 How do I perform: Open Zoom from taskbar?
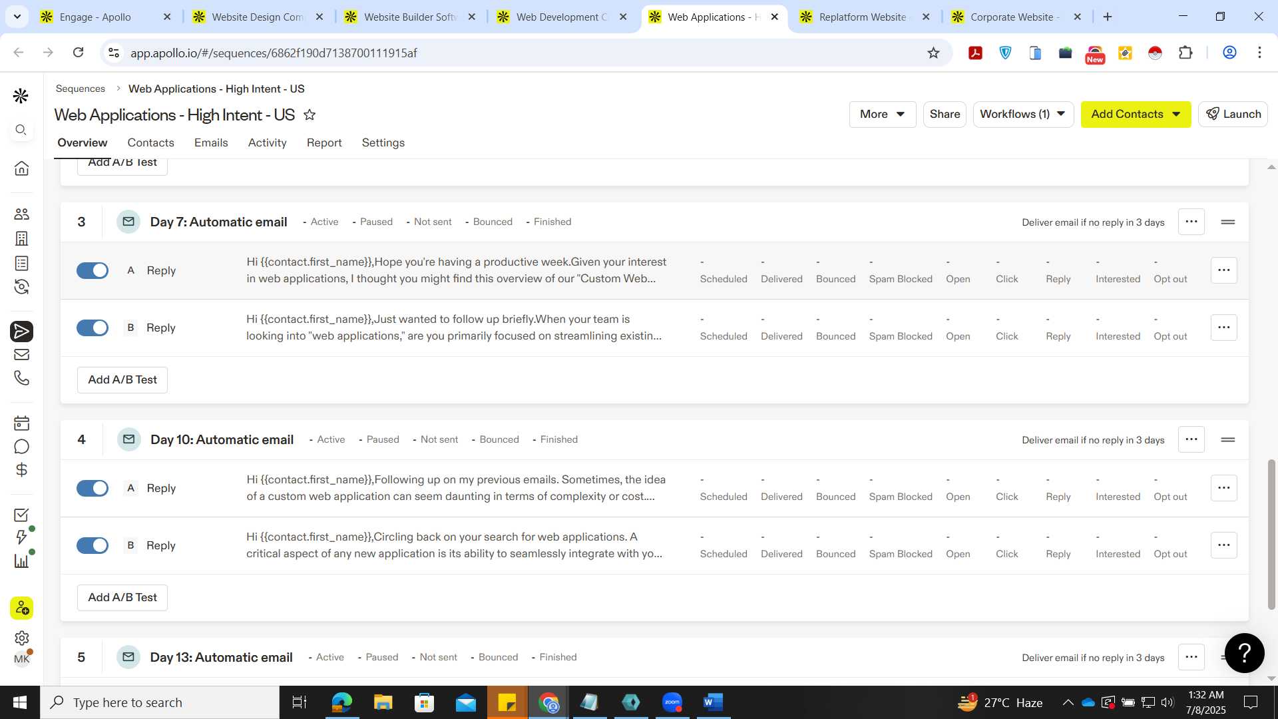[672, 702]
